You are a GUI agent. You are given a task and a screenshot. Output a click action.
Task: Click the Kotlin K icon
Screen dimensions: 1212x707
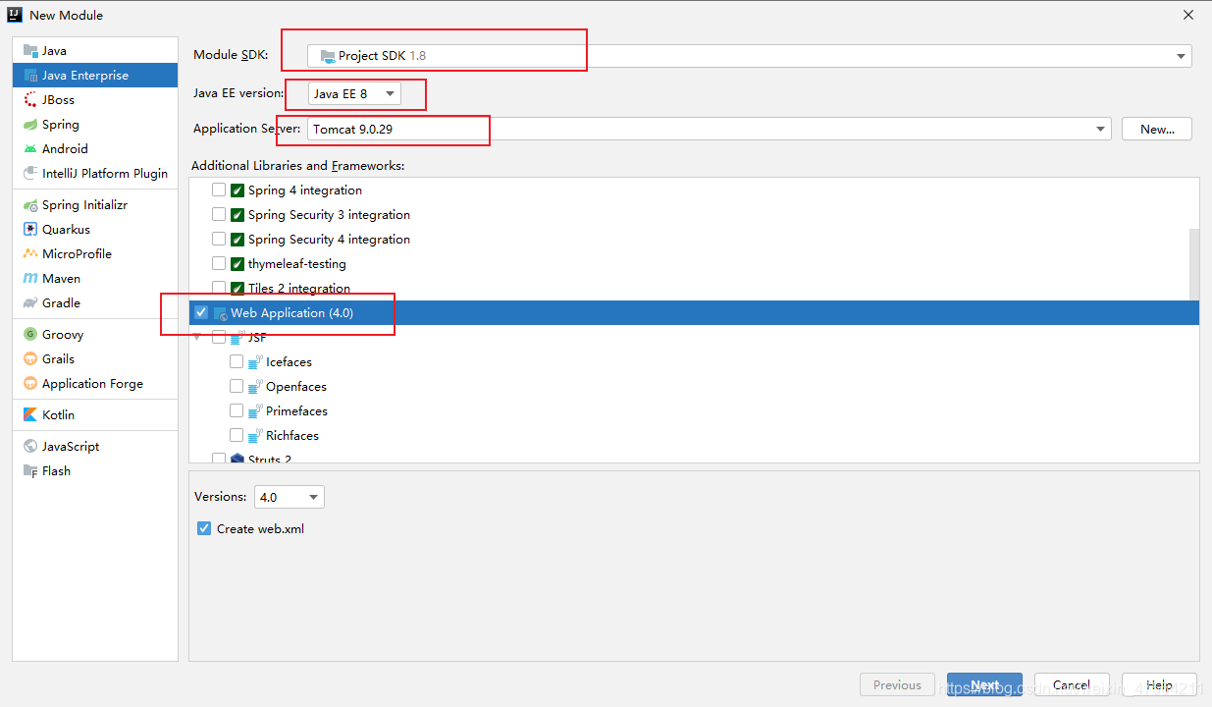tap(30, 414)
